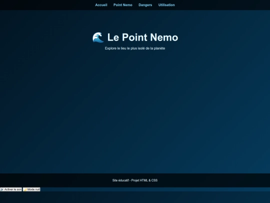Image resolution: width=270 pixels, height=203 pixels.
Task: Click the Activer le son button
Action: pos(11,189)
